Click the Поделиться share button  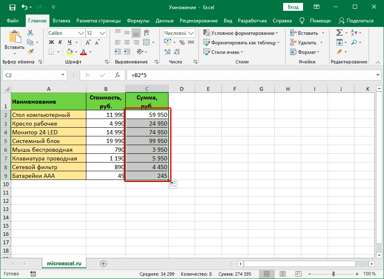click(356, 21)
